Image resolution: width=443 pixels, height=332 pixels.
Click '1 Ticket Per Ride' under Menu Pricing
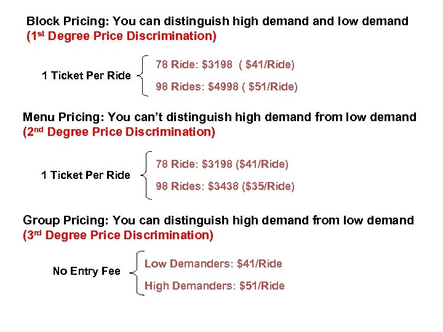pos(86,176)
